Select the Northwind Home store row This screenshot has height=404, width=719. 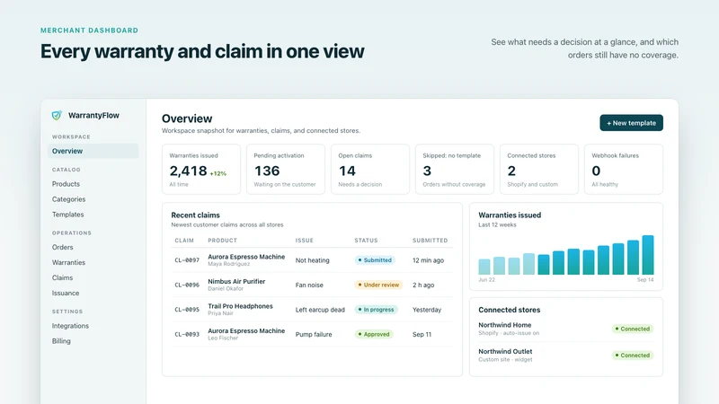[x=566, y=329]
